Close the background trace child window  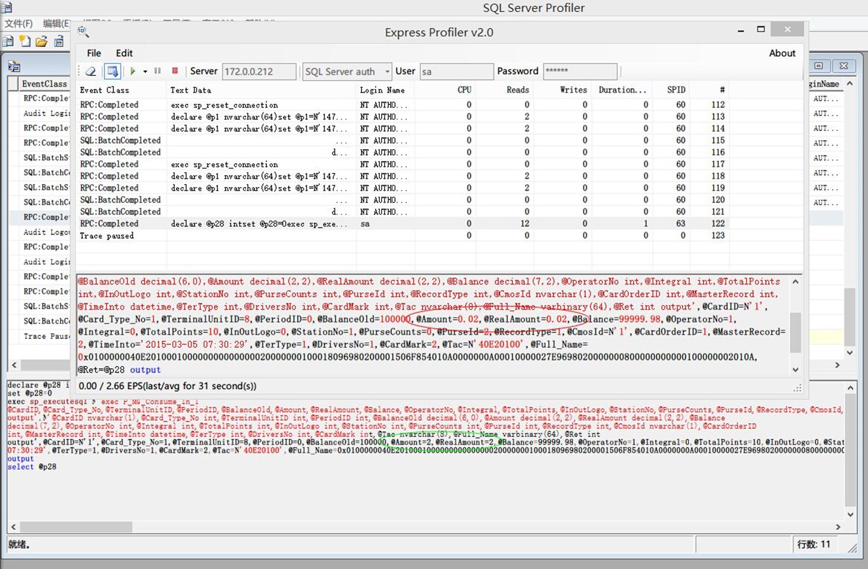pos(844,65)
